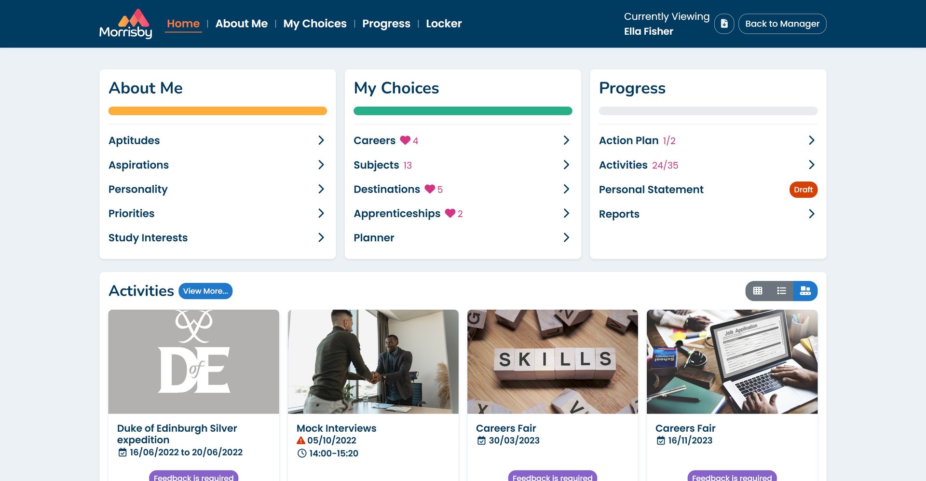The height and width of the screenshot is (481, 926).
Task: Click the heart icon beside Destinations
Action: 430,189
